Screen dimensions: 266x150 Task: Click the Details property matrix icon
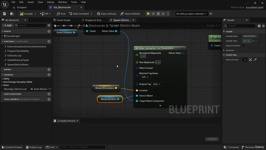coord(259,26)
